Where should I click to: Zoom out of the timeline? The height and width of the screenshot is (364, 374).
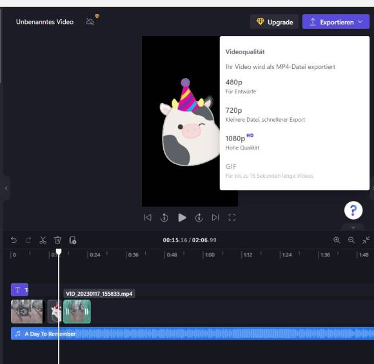click(351, 240)
